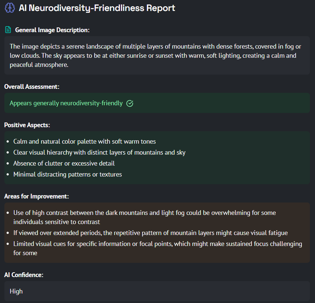Select 'Absence of clutter or excessive detail' item
Image resolution: width=315 pixels, height=303 pixels.
point(64,163)
